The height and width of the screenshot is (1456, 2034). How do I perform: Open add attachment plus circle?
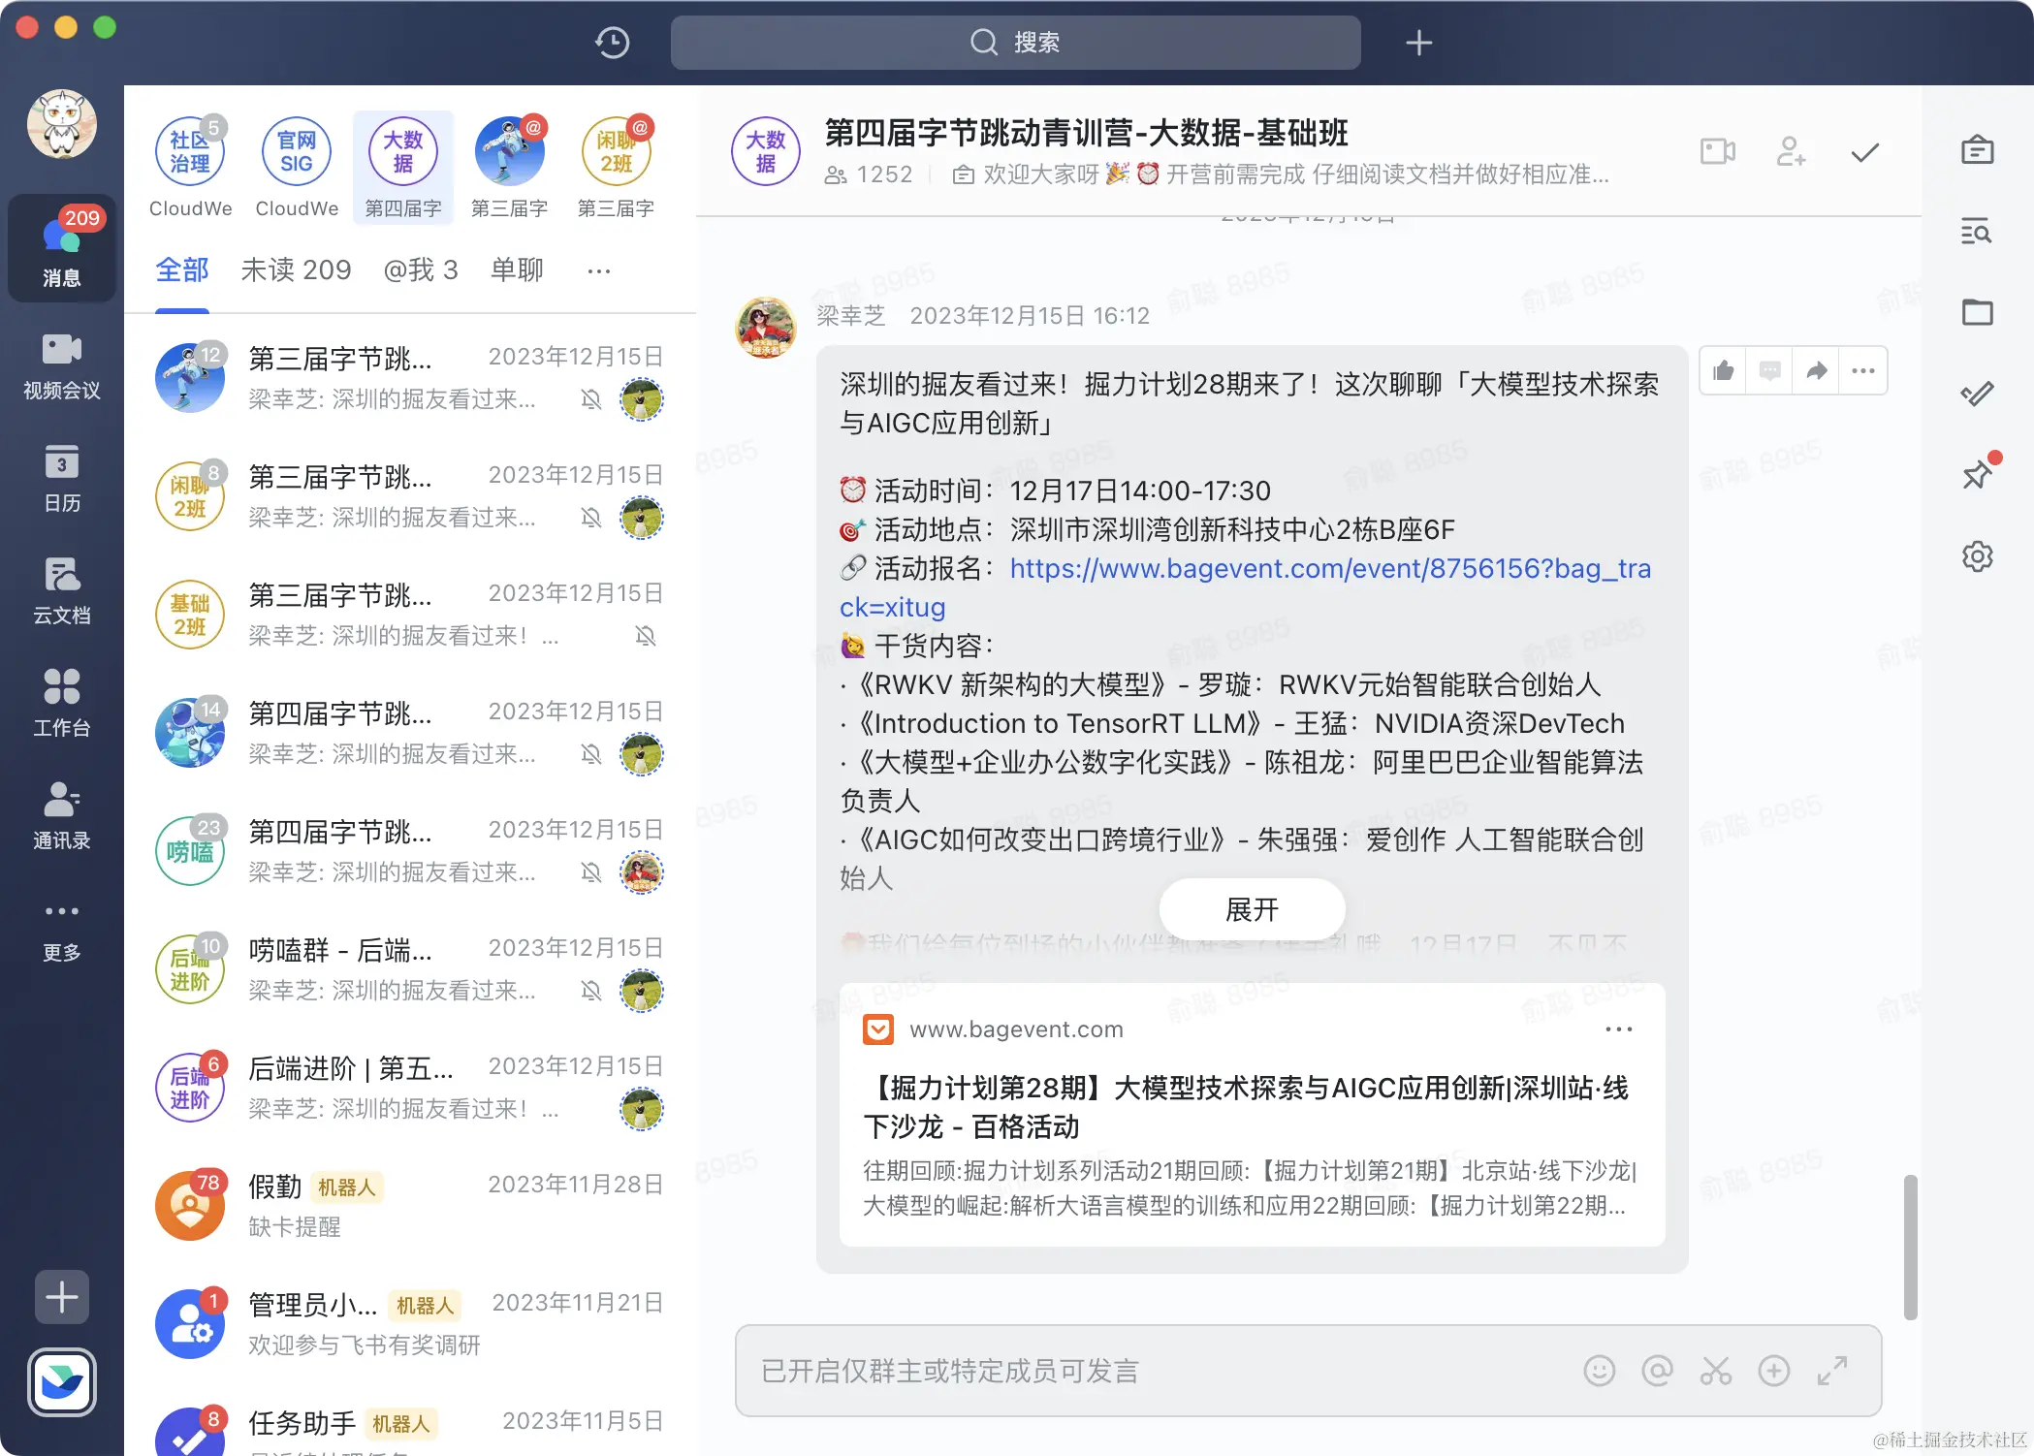(x=1774, y=1371)
